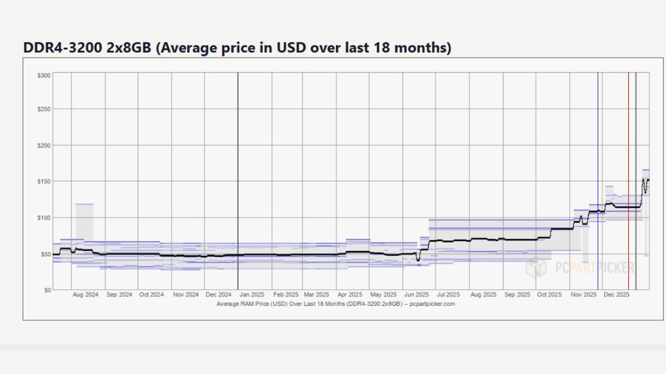Click the Dec 2025 x-axis label

pos(616,295)
